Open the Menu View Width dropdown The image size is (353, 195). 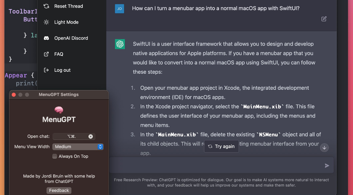coord(78,147)
